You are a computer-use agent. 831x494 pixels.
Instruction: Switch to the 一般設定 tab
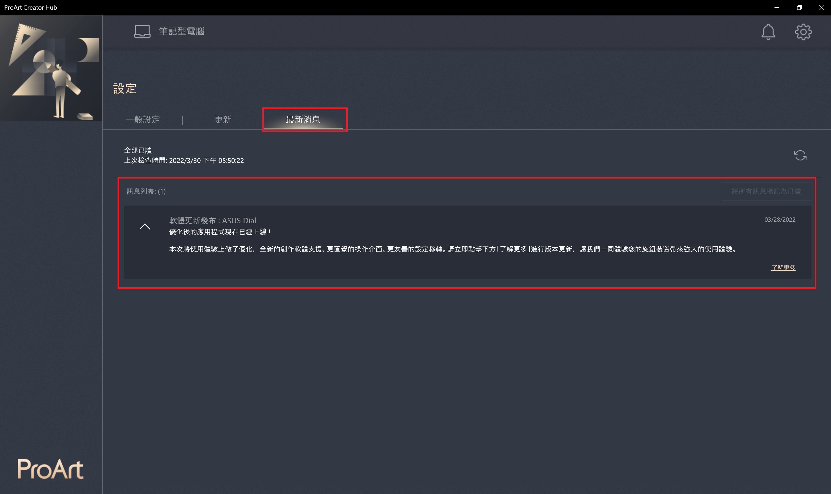pyautogui.click(x=143, y=120)
